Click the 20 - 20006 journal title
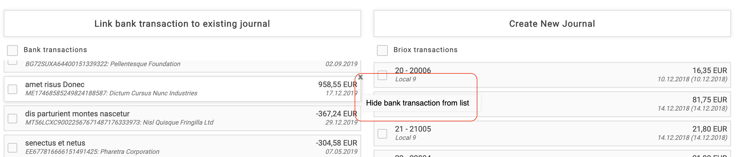Screen dimensions: 736x157 click(x=413, y=70)
